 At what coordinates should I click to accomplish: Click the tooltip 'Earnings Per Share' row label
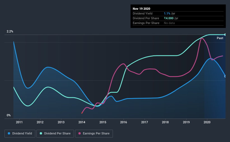point(146,23)
